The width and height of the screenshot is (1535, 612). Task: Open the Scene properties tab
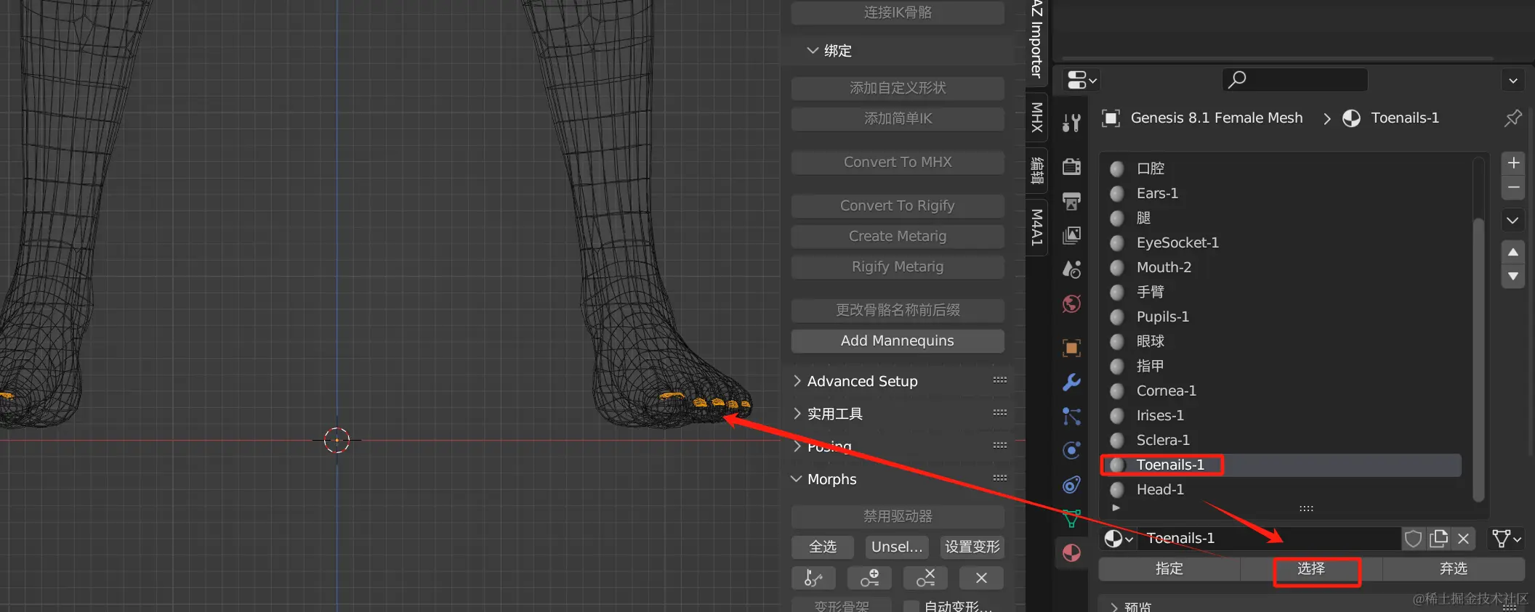1071,269
